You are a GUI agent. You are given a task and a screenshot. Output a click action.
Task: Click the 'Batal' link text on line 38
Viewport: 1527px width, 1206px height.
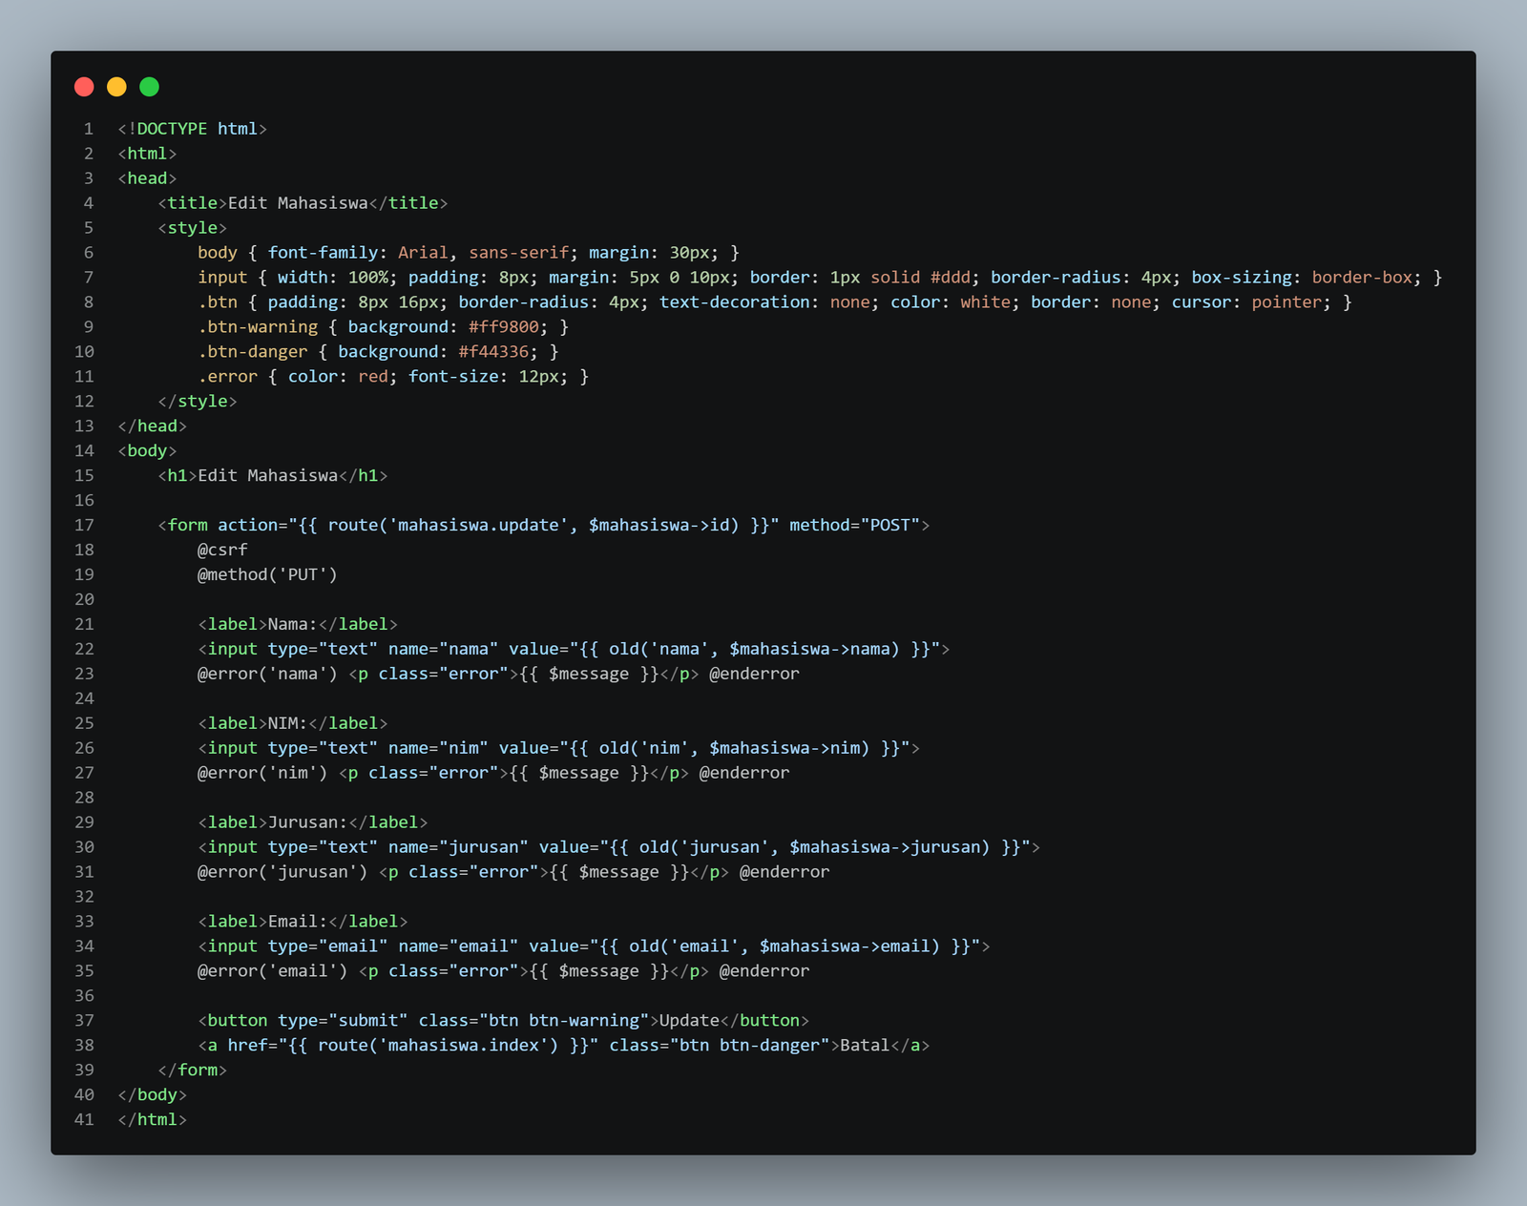(865, 1047)
